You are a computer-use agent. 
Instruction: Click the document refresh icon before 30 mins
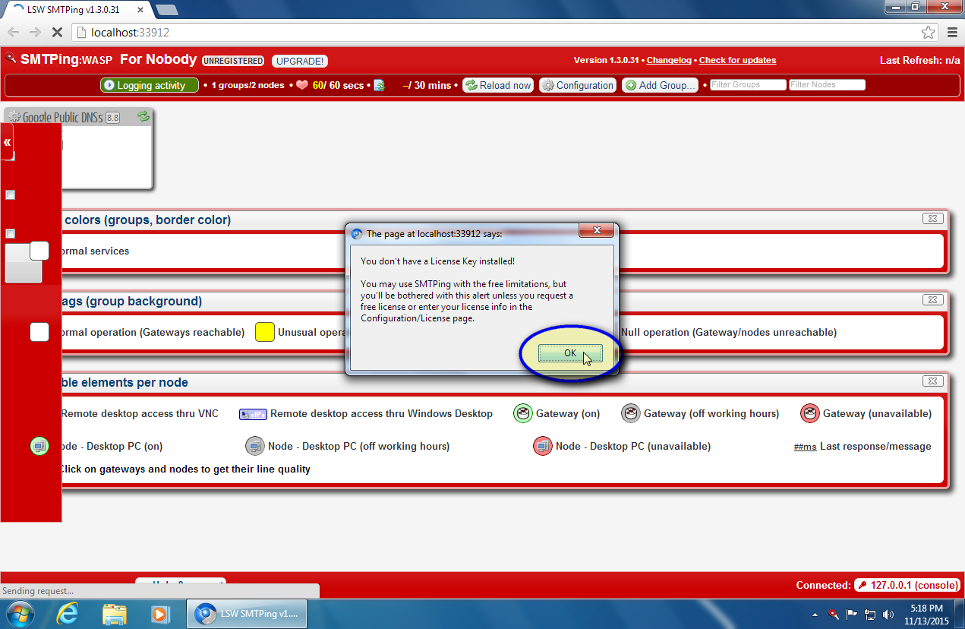(x=380, y=85)
